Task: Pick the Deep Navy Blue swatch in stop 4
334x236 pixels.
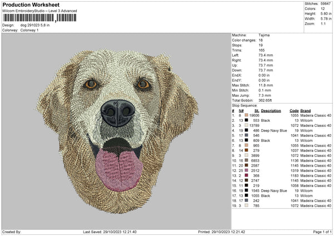Action: pos(245,130)
